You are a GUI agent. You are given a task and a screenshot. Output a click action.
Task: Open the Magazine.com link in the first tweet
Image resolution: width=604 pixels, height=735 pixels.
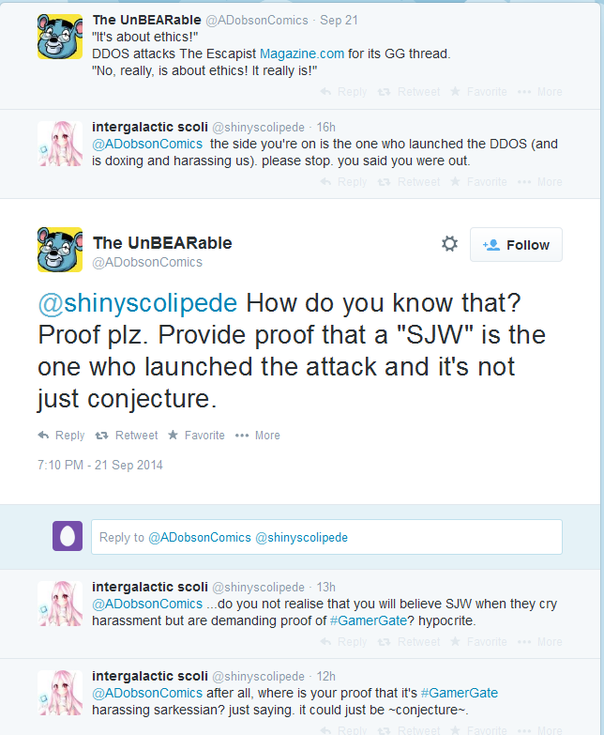(x=302, y=54)
